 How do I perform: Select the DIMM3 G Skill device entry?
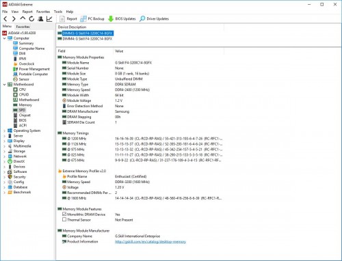(88, 33)
